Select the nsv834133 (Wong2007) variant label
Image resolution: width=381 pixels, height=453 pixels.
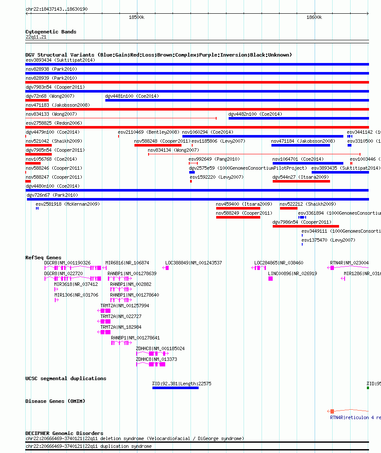point(51,114)
